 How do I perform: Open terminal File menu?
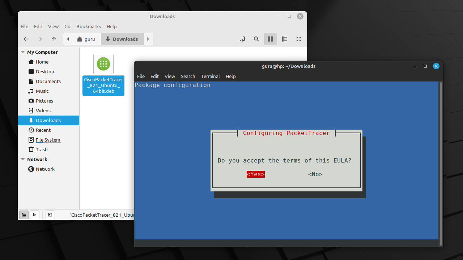(141, 76)
